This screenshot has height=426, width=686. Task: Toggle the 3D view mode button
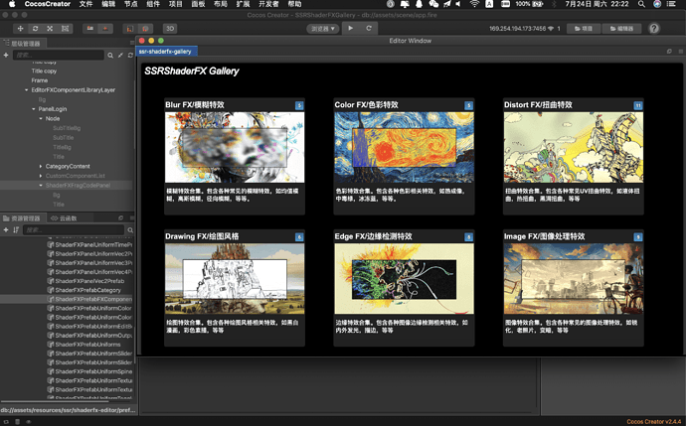point(170,29)
